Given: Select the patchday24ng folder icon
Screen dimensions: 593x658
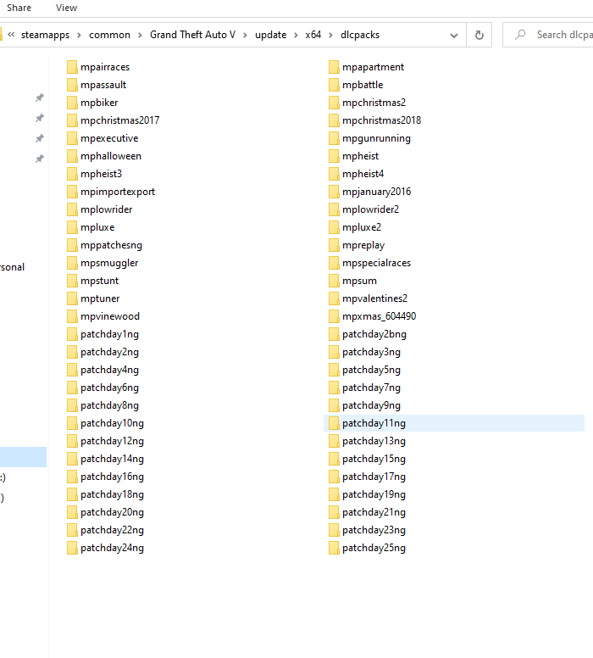Looking at the screenshot, I should coord(72,548).
